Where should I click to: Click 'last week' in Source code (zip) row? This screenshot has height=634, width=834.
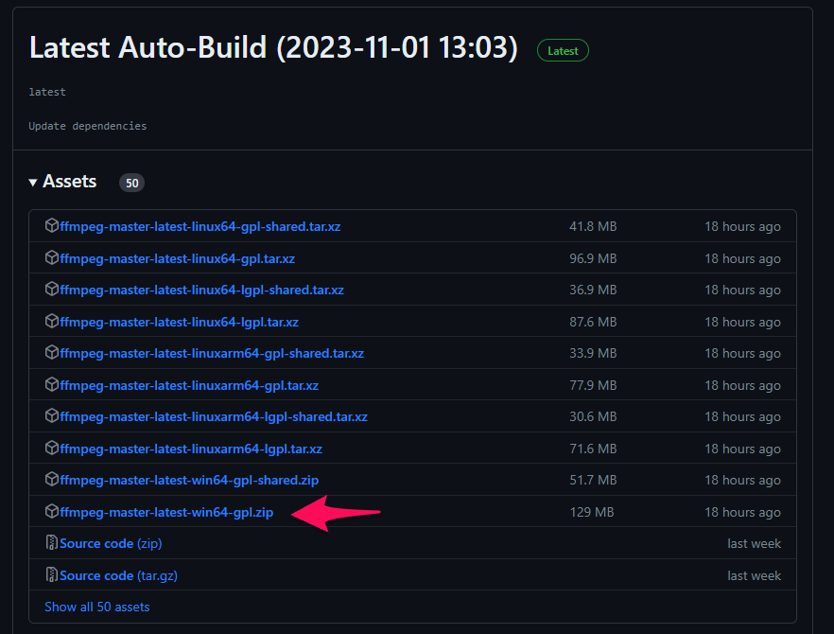pyautogui.click(x=755, y=543)
